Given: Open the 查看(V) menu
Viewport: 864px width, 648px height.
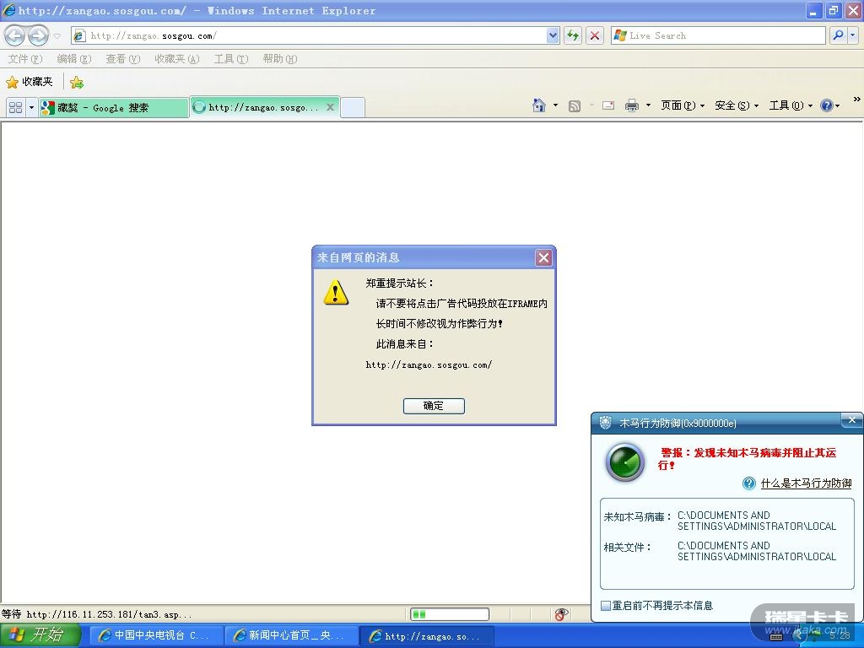Looking at the screenshot, I should tap(123, 59).
